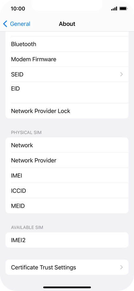
Task: Open the Certificate Trust Settings chevron
Action: (121, 267)
